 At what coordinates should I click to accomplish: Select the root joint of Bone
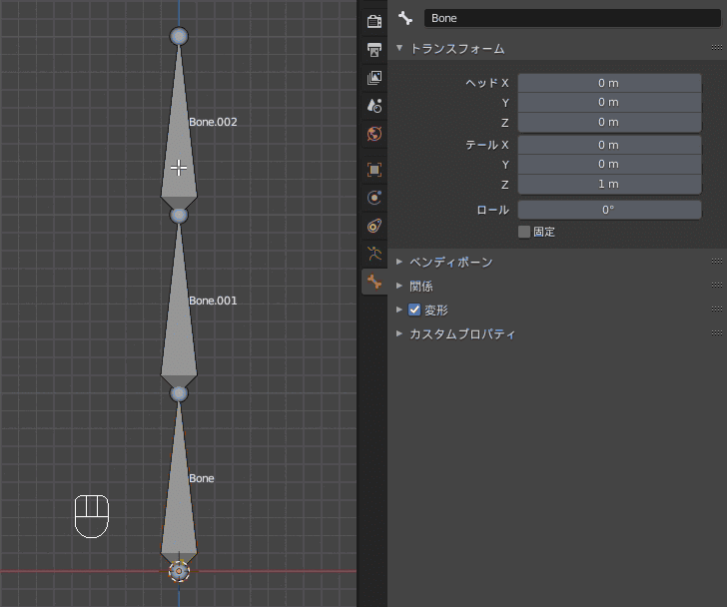point(179,571)
